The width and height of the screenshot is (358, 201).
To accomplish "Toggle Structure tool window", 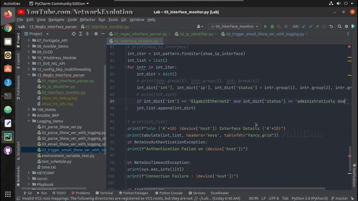I will (x=18, y=151).
